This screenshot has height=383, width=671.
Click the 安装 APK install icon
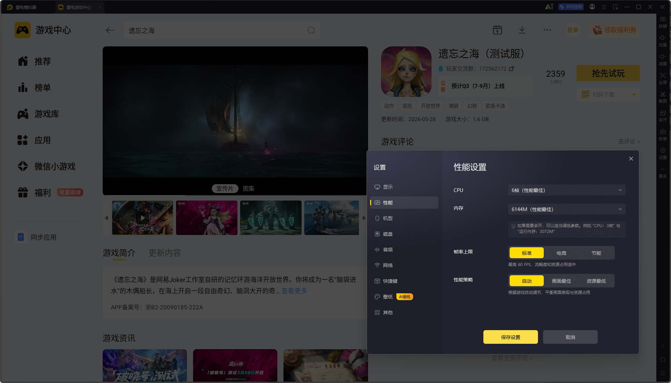(x=662, y=135)
